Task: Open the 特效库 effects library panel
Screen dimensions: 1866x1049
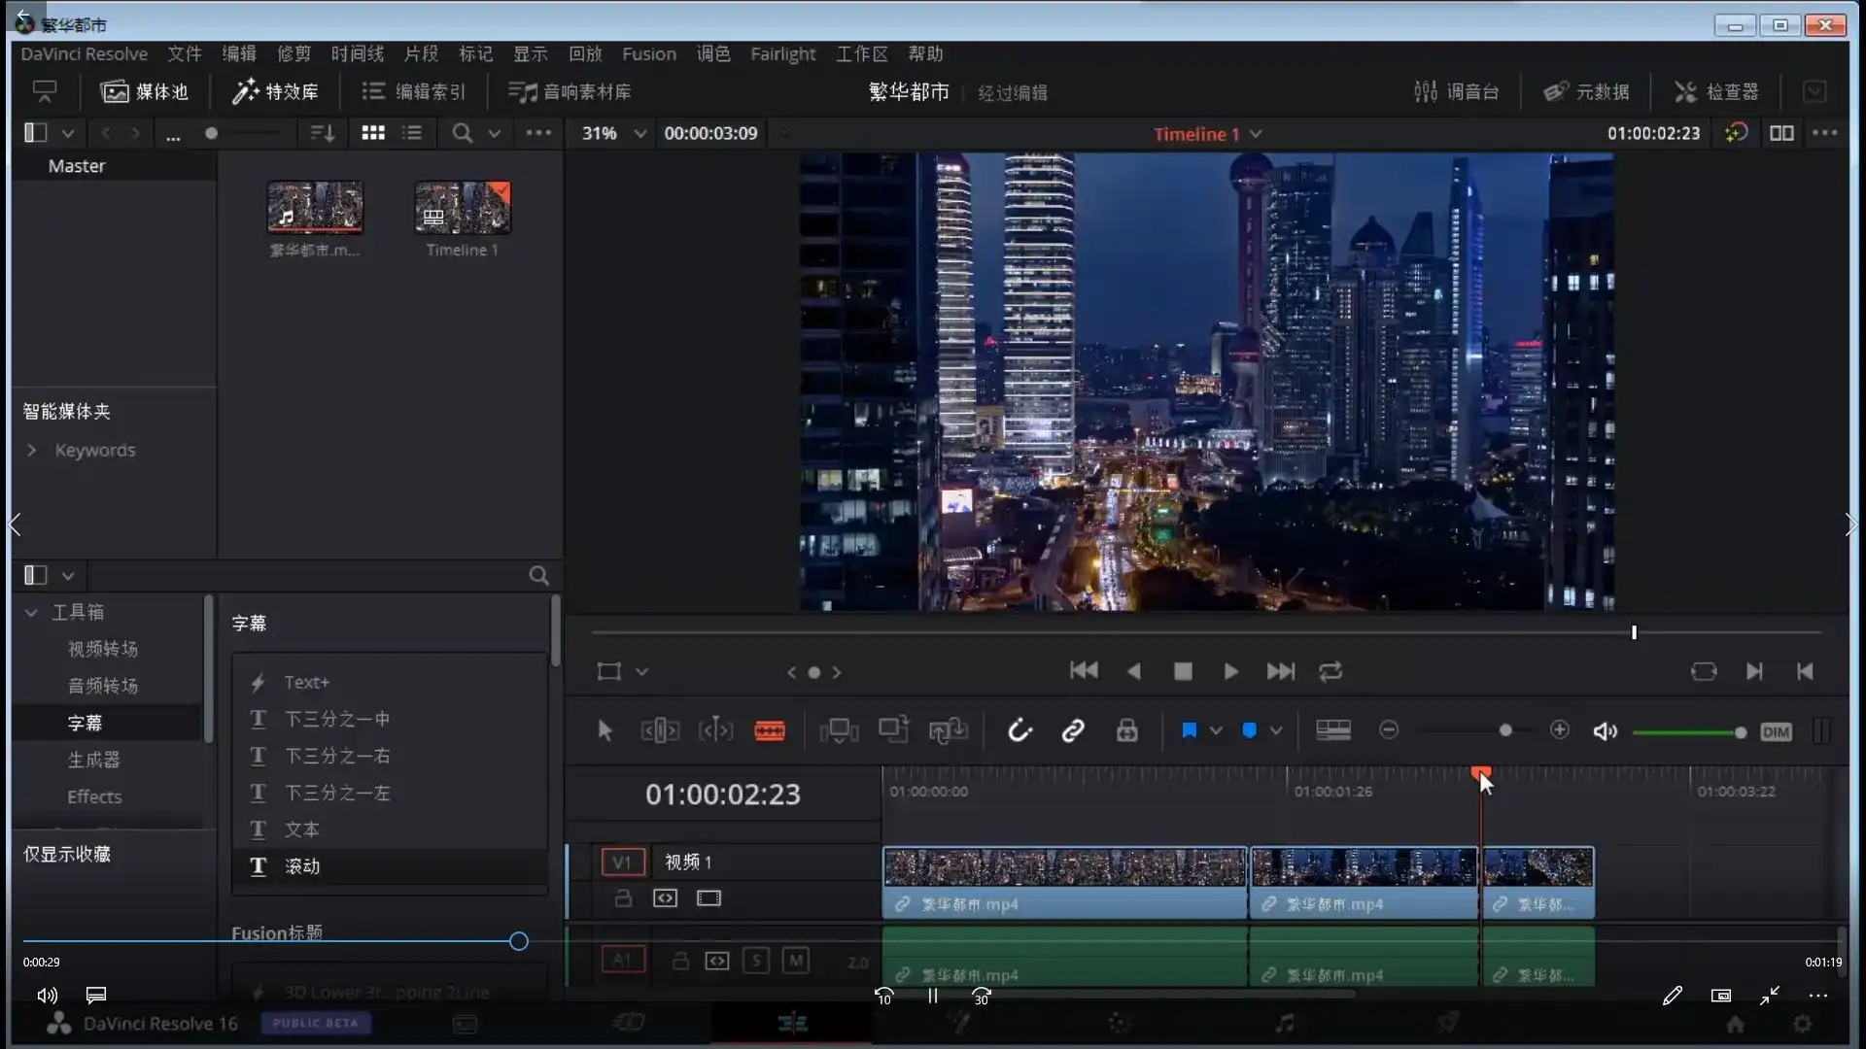Action: (x=276, y=91)
